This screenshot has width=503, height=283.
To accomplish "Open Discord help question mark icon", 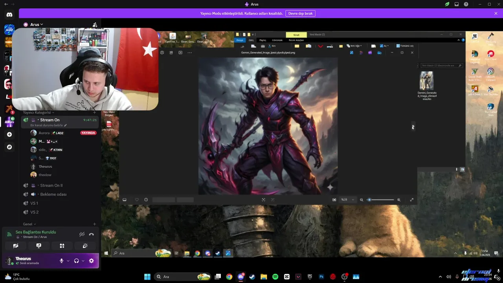I will [466, 4].
